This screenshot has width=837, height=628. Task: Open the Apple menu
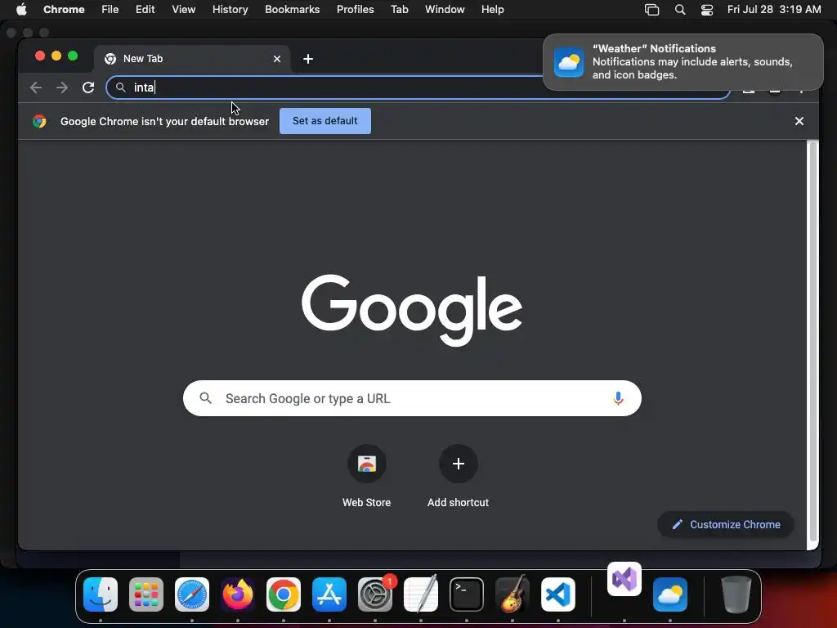(x=21, y=10)
